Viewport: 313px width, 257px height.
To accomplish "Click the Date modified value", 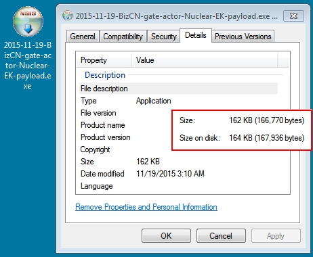I will click(170, 174).
